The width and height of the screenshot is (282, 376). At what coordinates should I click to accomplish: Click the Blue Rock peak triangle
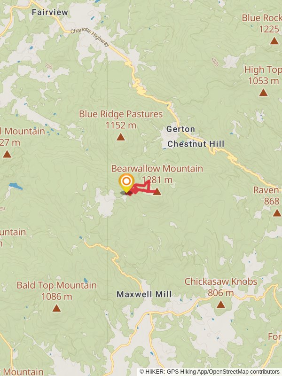pos(274,41)
